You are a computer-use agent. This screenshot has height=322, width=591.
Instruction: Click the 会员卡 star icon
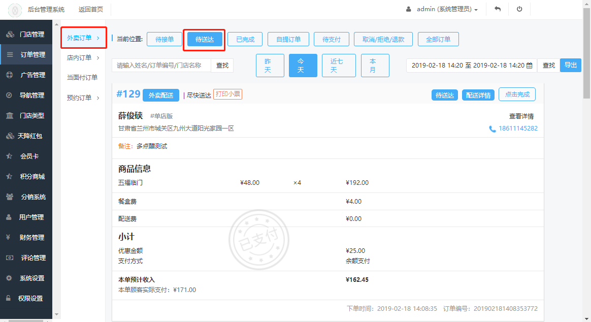click(10, 156)
